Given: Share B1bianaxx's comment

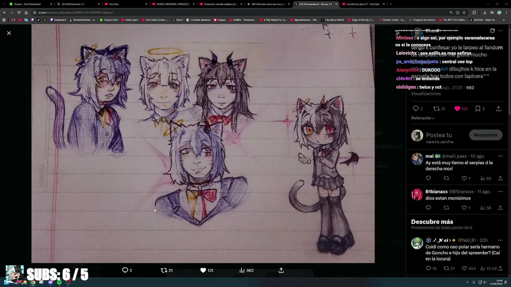Looking at the screenshot, I should pyautogui.click(x=500, y=208).
